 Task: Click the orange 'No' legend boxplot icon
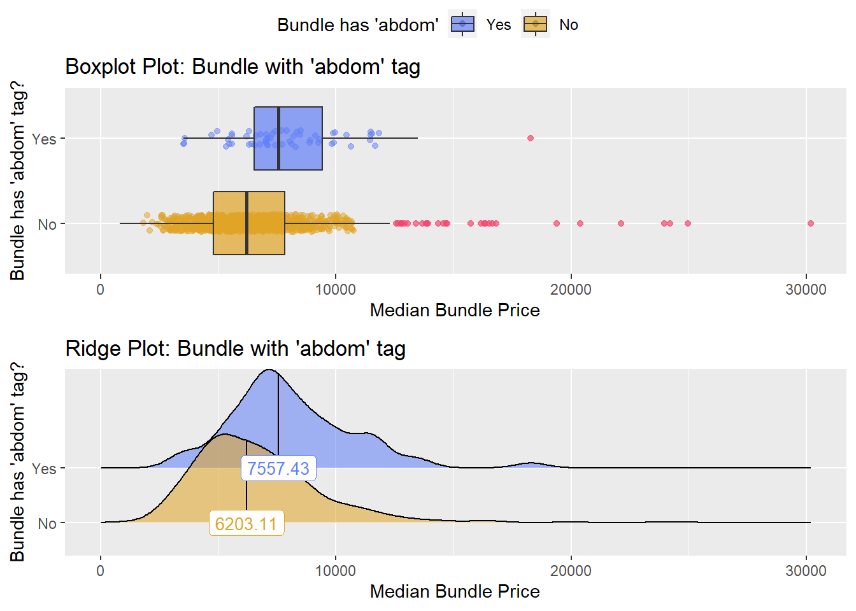coord(536,25)
